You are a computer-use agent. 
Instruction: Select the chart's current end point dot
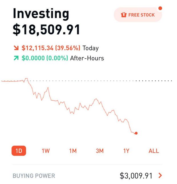pos(136,133)
